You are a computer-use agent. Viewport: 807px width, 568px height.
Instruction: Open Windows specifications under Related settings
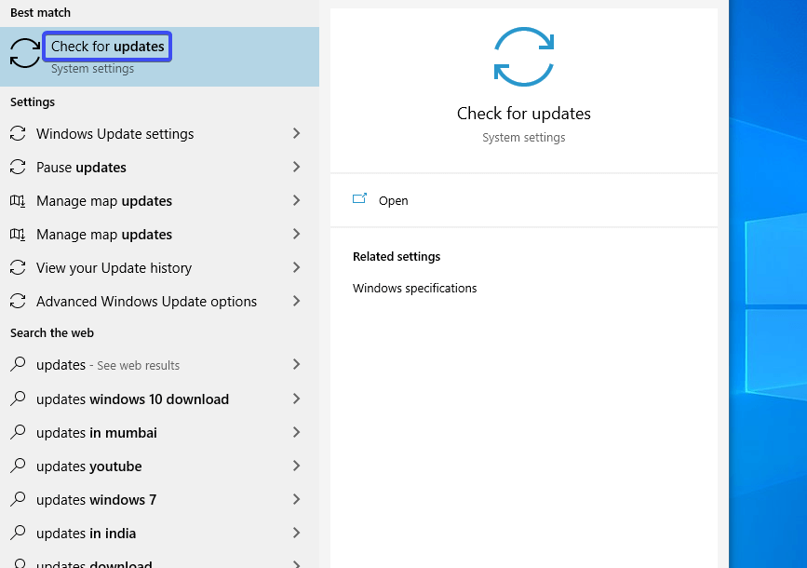click(414, 288)
